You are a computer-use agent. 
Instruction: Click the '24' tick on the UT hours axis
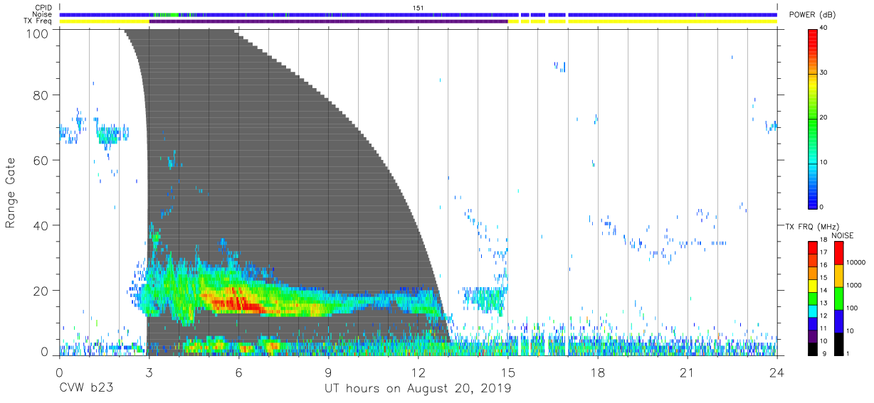[776, 372]
